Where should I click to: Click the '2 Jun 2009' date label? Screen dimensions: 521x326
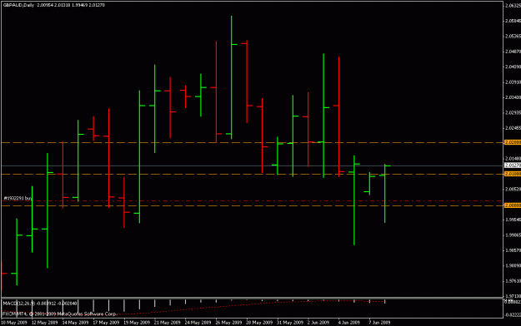click(318, 323)
